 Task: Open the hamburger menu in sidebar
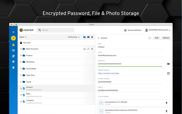coord(13,32)
